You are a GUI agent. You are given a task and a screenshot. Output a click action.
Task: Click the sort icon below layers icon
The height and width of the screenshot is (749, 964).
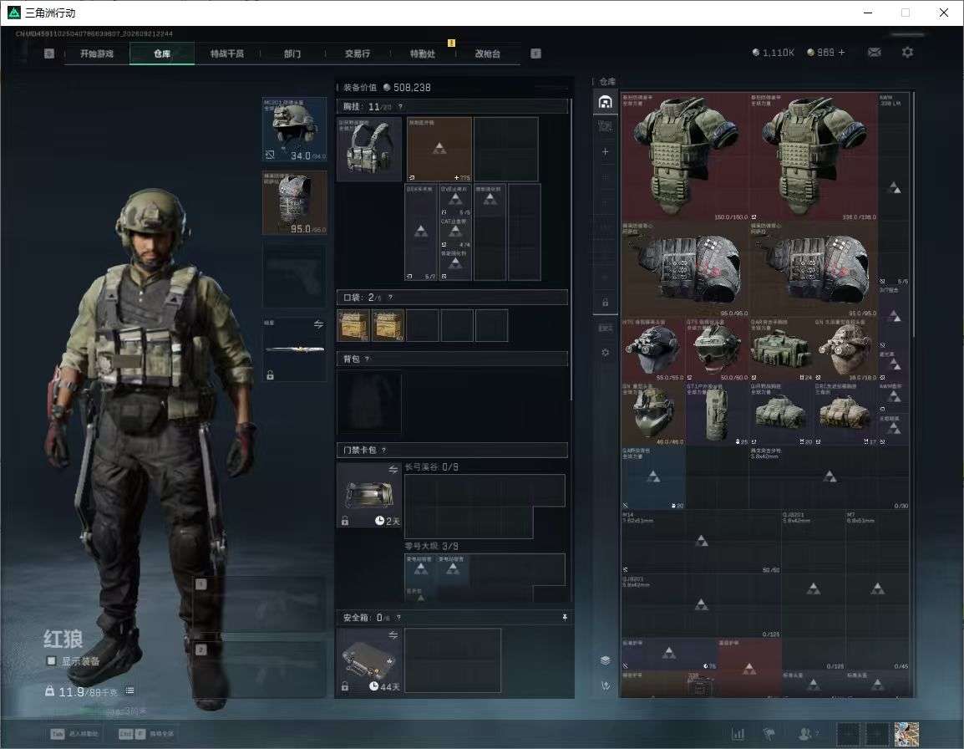(x=605, y=685)
